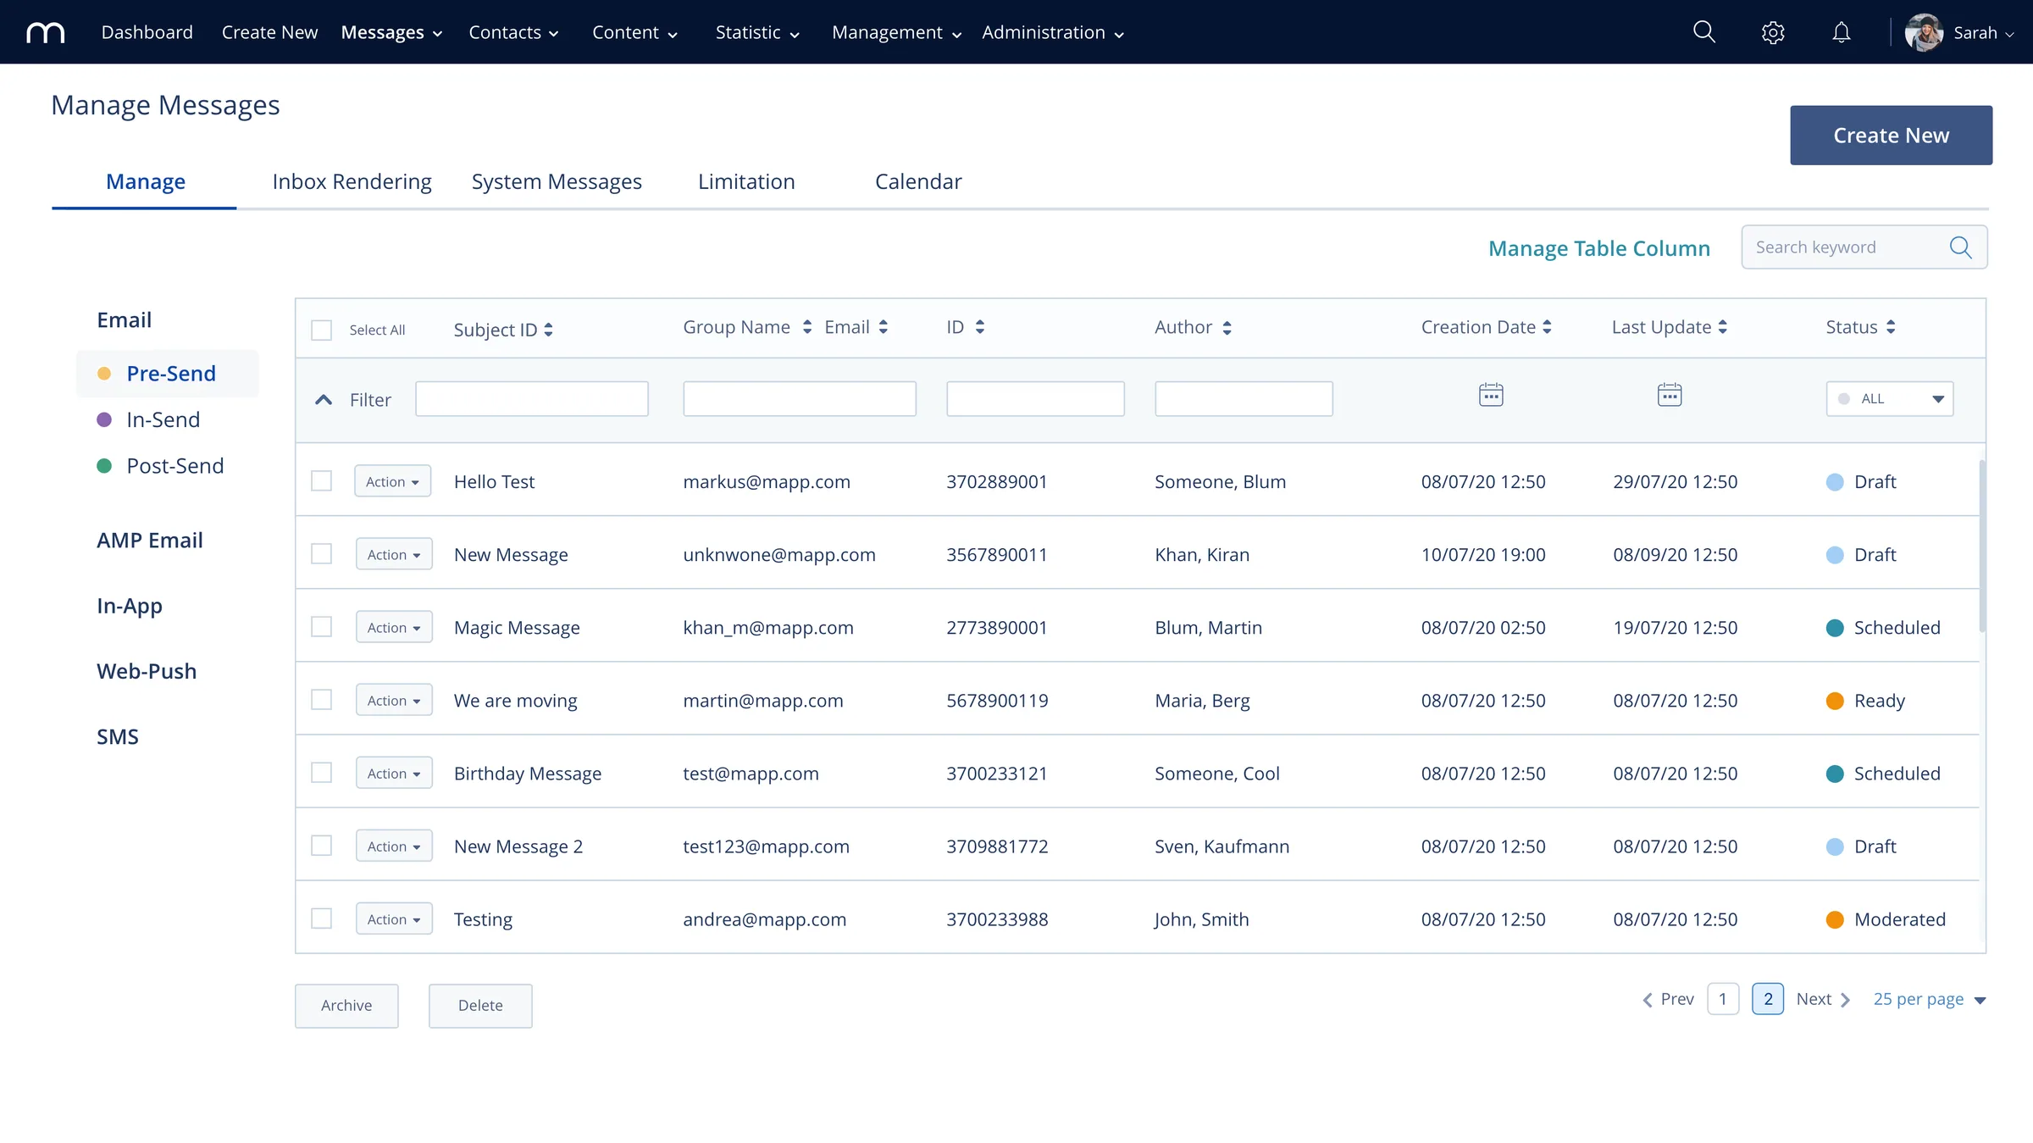This screenshot has height=1143, width=2033.
Task: Open the search icon in top navigation
Action: click(1704, 32)
